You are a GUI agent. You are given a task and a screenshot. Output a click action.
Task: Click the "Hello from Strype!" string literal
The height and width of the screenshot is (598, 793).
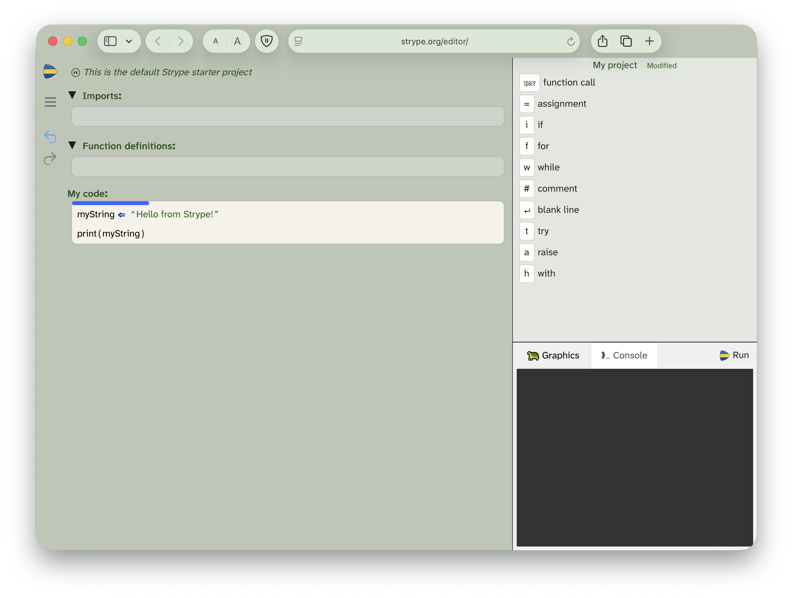click(x=174, y=214)
